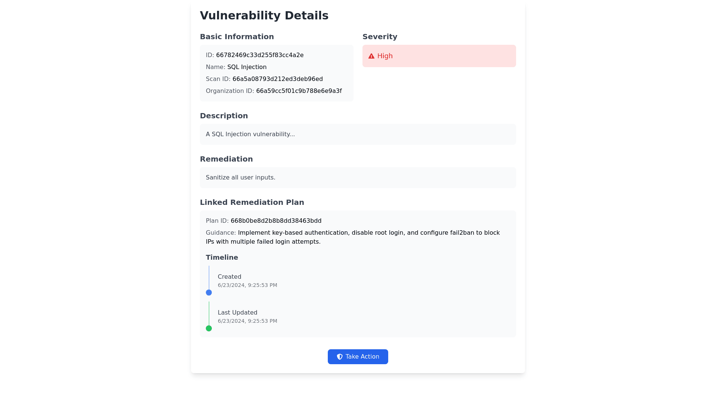Click the red warning triangle icon
716x403 pixels.
371,56
